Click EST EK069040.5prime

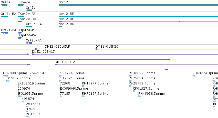pos(61,91)
